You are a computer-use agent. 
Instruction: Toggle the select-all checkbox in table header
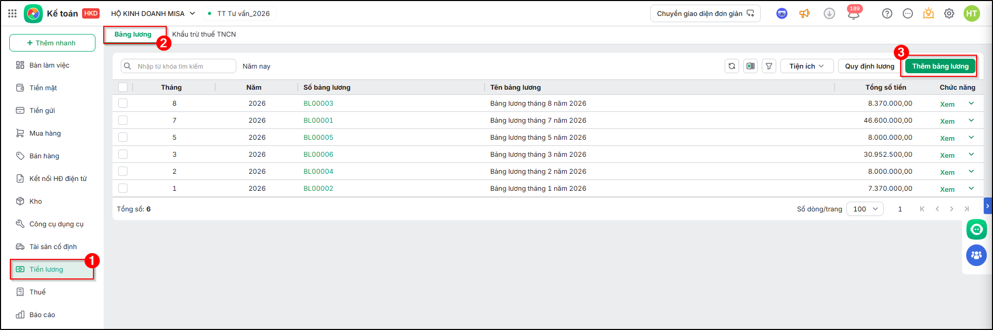[x=123, y=87]
